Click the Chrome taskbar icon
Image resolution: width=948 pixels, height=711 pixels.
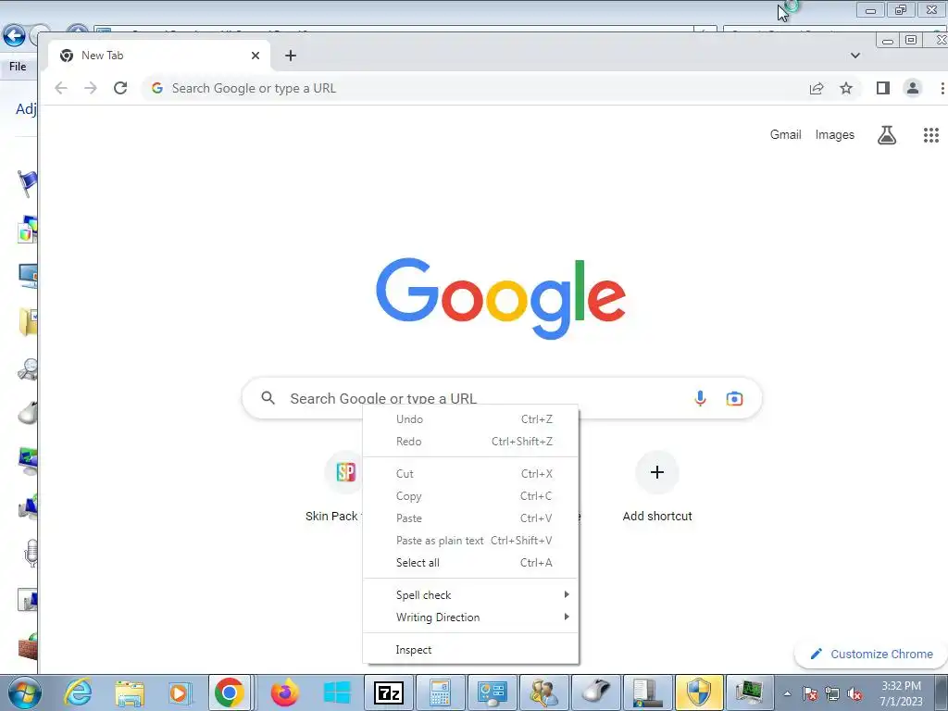click(230, 692)
